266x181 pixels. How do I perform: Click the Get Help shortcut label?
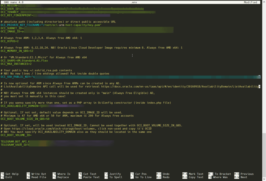pyautogui.click(x=12, y=174)
